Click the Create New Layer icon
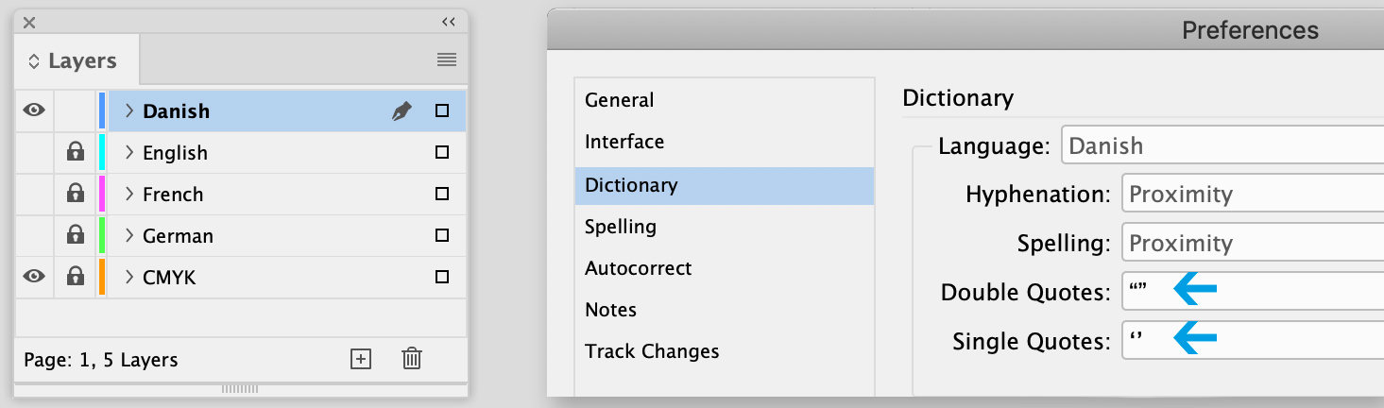 pyautogui.click(x=361, y=359)
